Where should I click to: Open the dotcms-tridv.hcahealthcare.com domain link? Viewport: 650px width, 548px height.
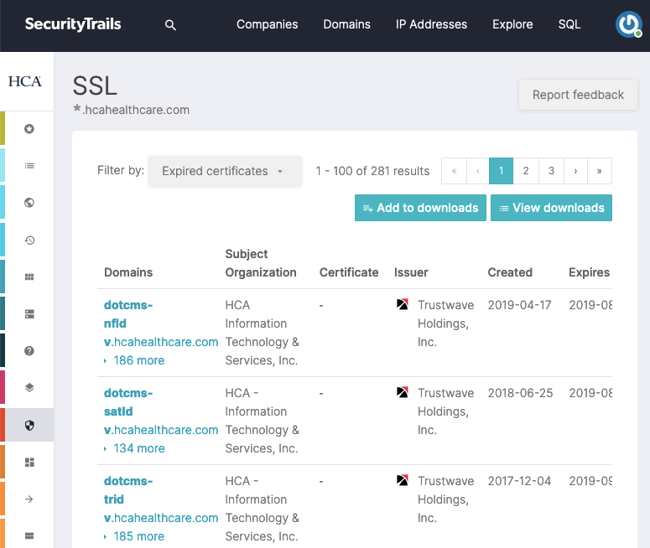point(161,499)
